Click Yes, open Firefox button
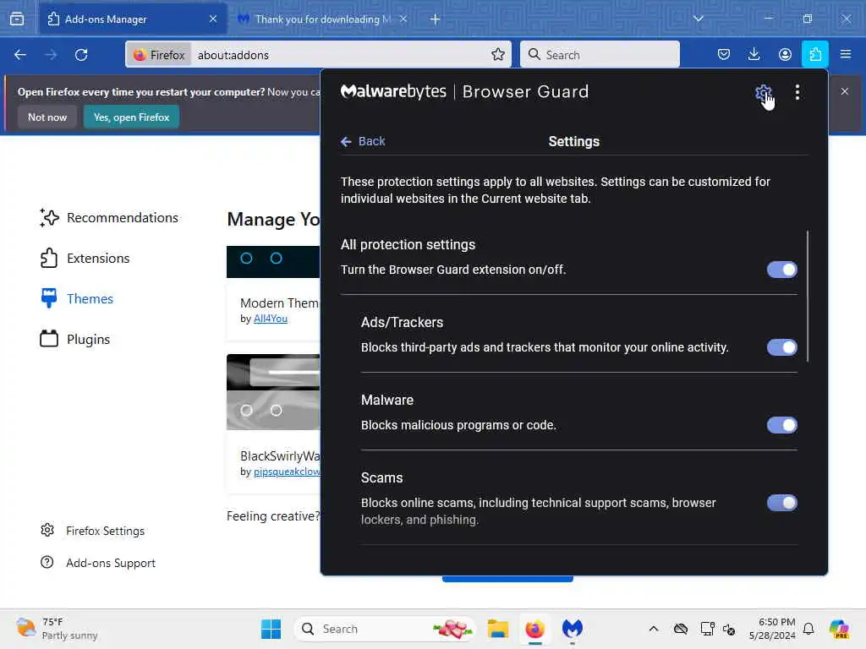Viewport: 866px width, 649px height. [131, 117]
